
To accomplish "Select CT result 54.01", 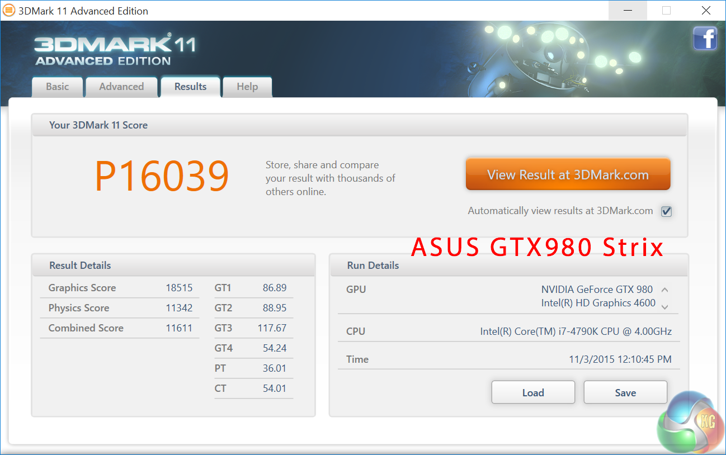I will (275, 388).
